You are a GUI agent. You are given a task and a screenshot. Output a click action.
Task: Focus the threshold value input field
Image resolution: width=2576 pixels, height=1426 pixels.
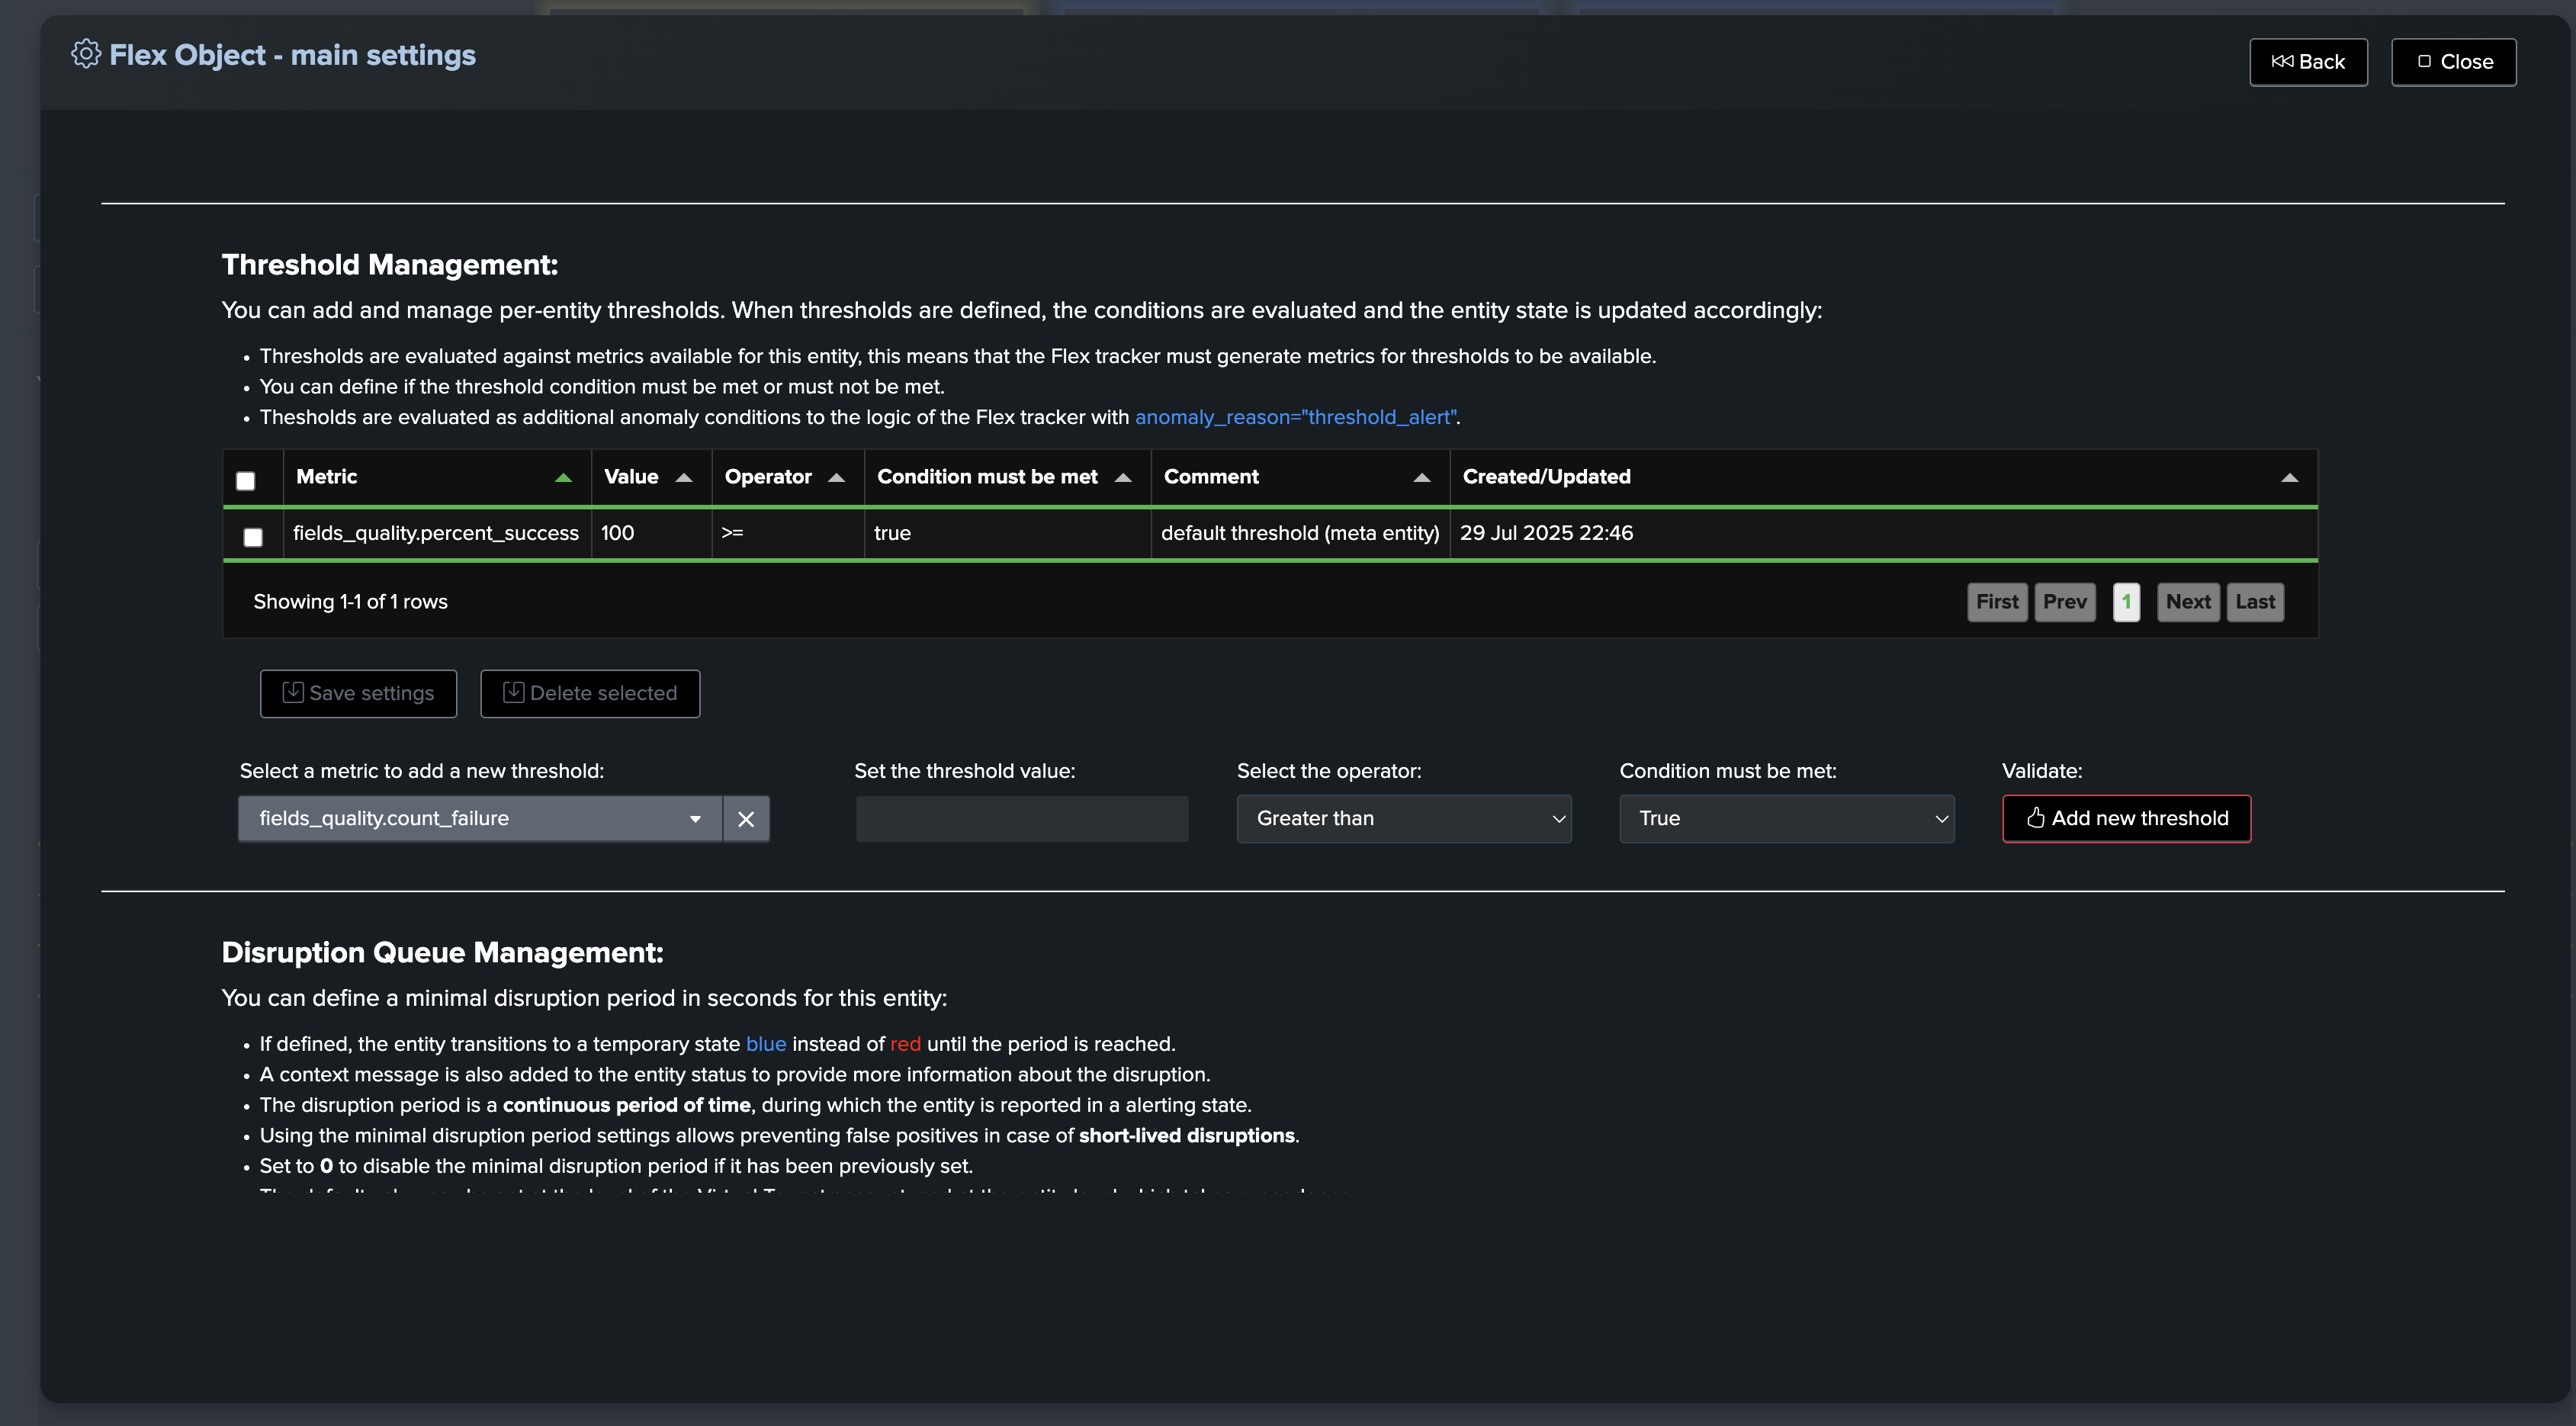click(1022, 819)
